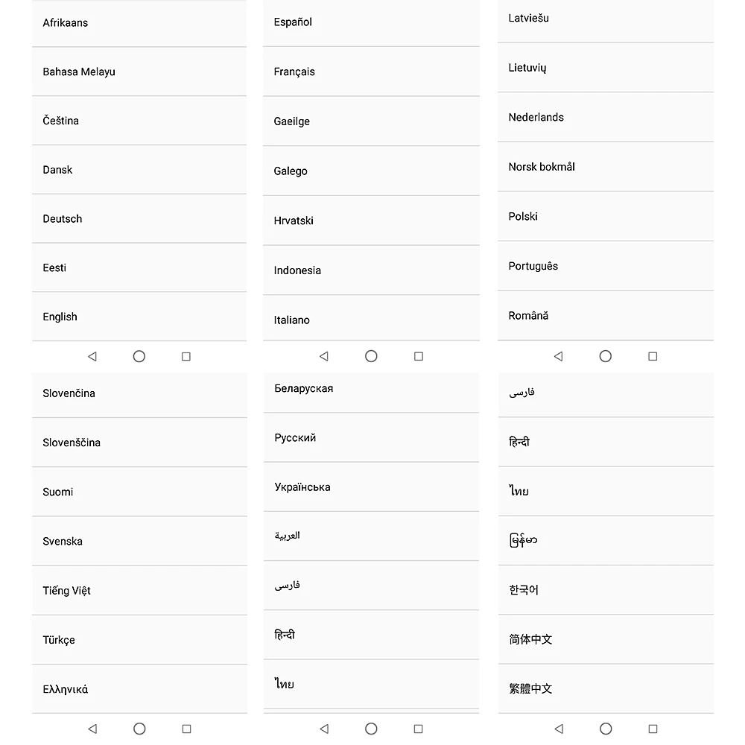745x745 pixels.
Task: Tap the recent apps square below Ελληνικά
Action: coord(187,729)
